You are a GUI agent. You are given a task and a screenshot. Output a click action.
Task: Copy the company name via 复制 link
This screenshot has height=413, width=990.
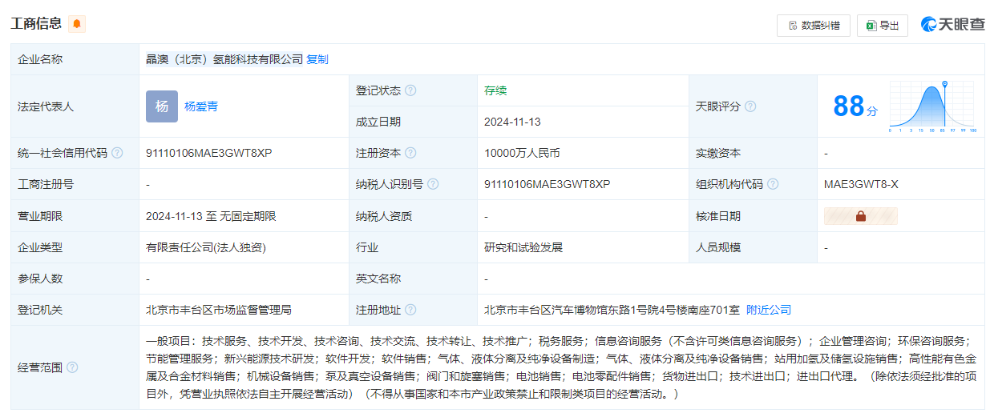pyautogui.click(x=317, y=59)
